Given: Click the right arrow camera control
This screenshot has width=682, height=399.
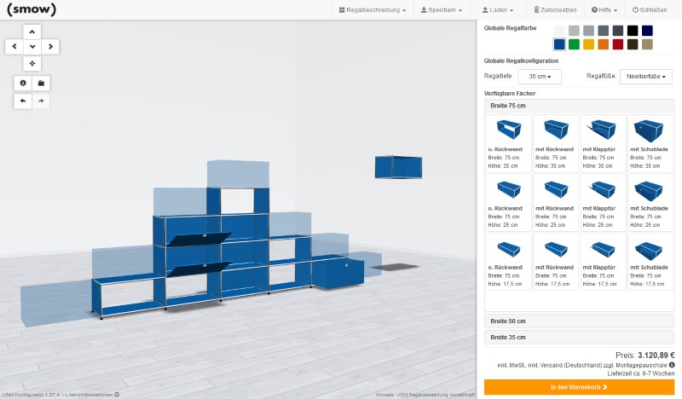Looking at the screenshot, I should [x=50, y=47].
